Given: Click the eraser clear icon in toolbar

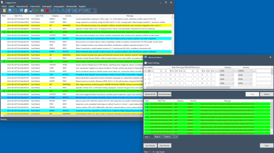Looking at the screenshot, I should pyautogui.click(x=31, y=11).
